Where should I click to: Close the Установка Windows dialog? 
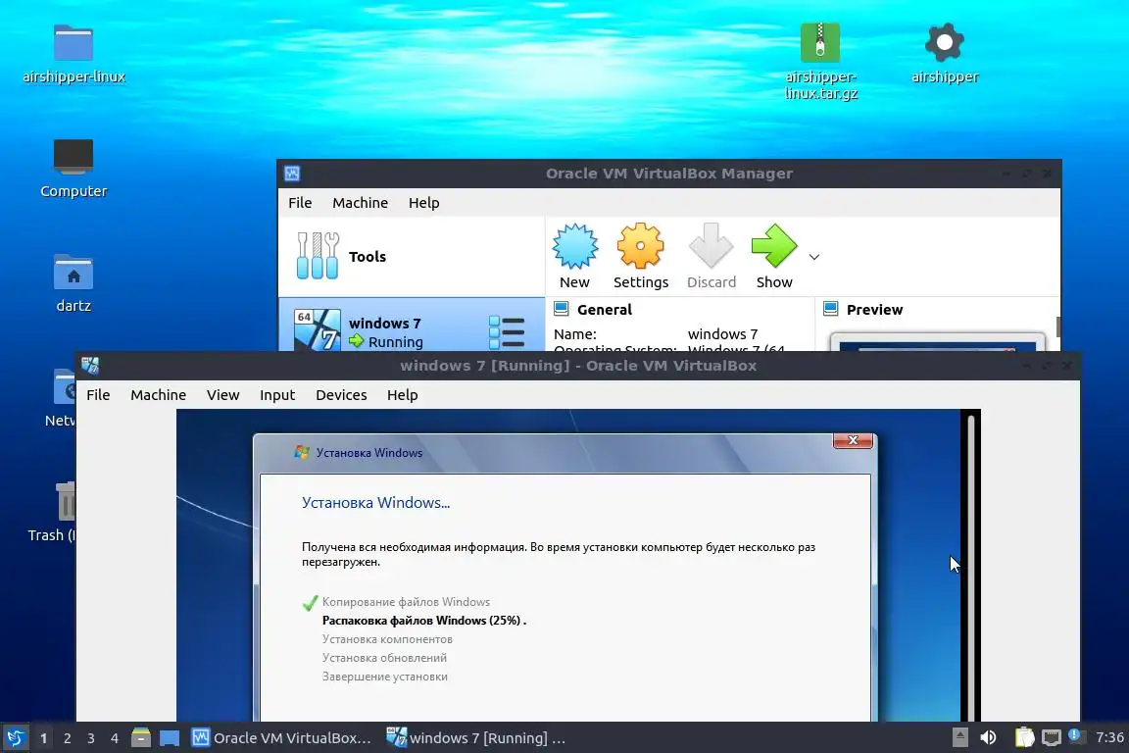point(854,440)
